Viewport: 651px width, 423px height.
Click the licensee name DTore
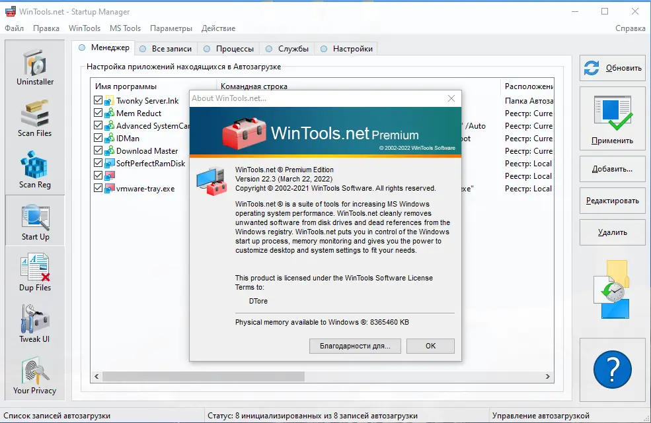click(x=258, y=301)
